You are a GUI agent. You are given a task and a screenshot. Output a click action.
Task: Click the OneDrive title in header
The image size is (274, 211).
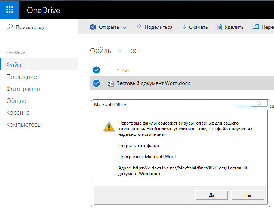[43, 10]
